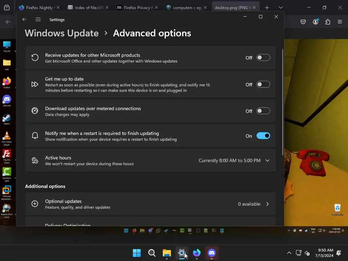Image resolution: width=348 pixels, height=261 pixels.
Task: Close the Index of file tab
Action: [x=107, y=7]
